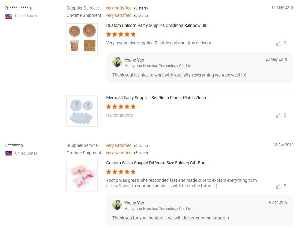Click reviewer name R************g
The height and width of the screenshot is (228, 296).
coord(19,8)
